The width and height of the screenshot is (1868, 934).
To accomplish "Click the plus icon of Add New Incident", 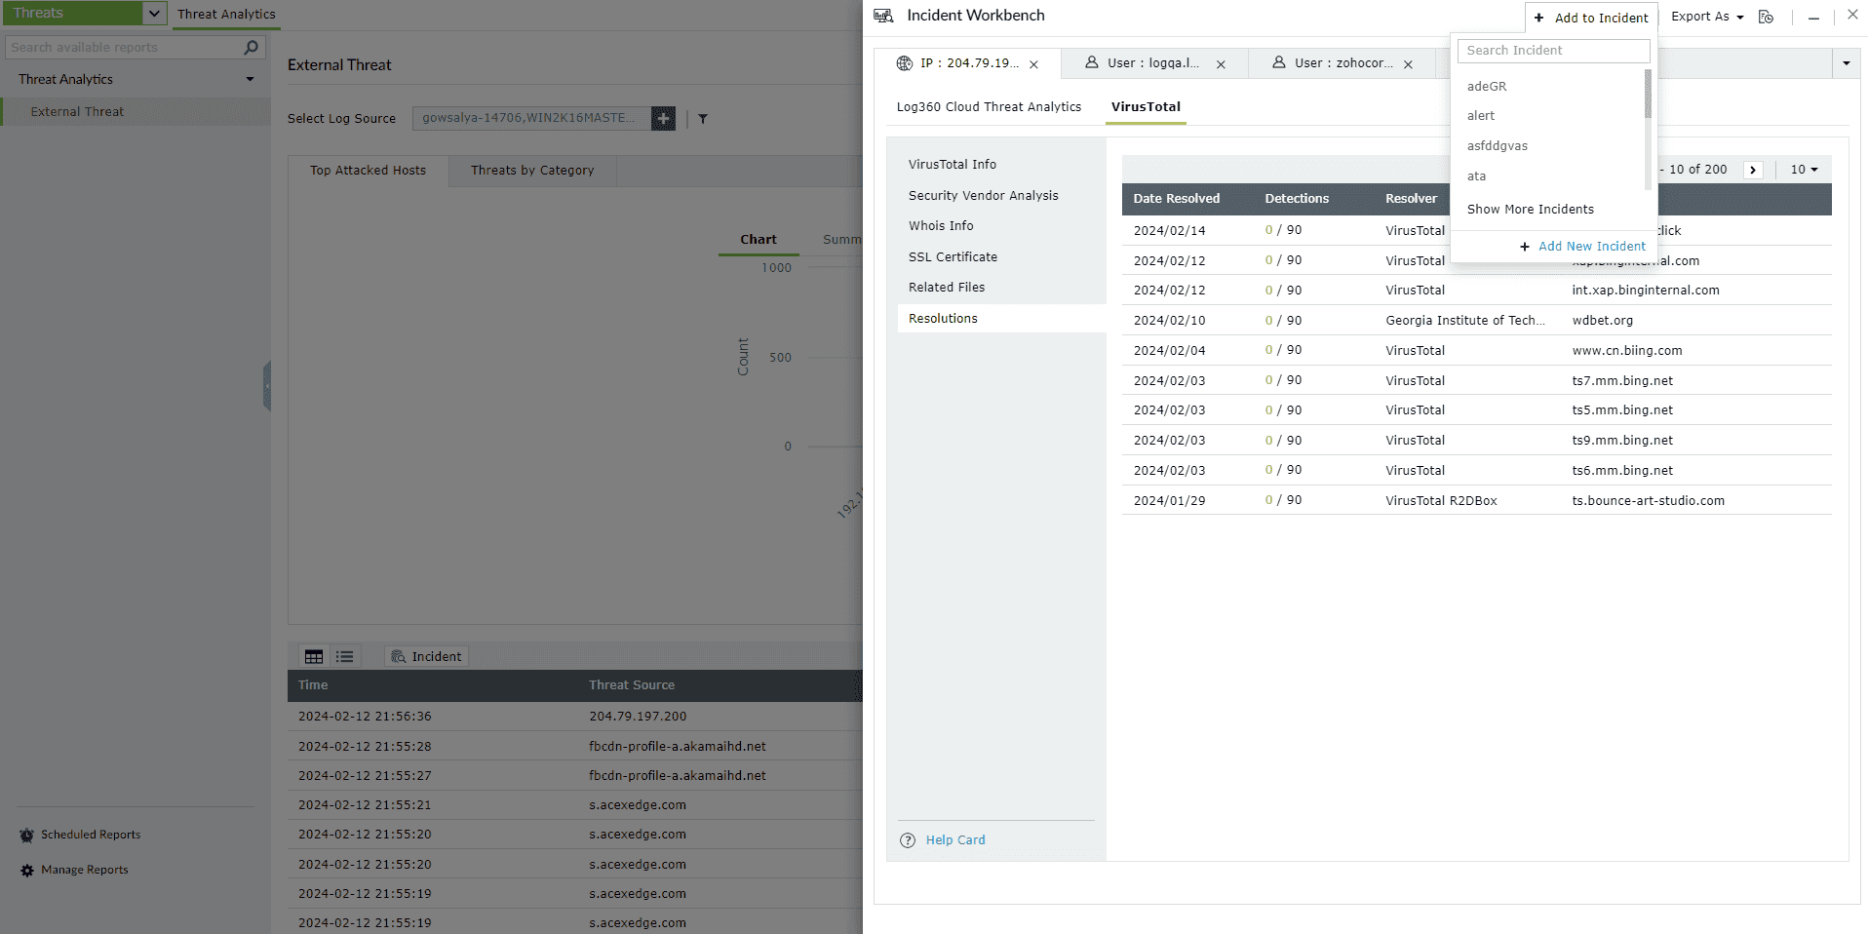I will pyautogui.click(x=1525, y=247).
